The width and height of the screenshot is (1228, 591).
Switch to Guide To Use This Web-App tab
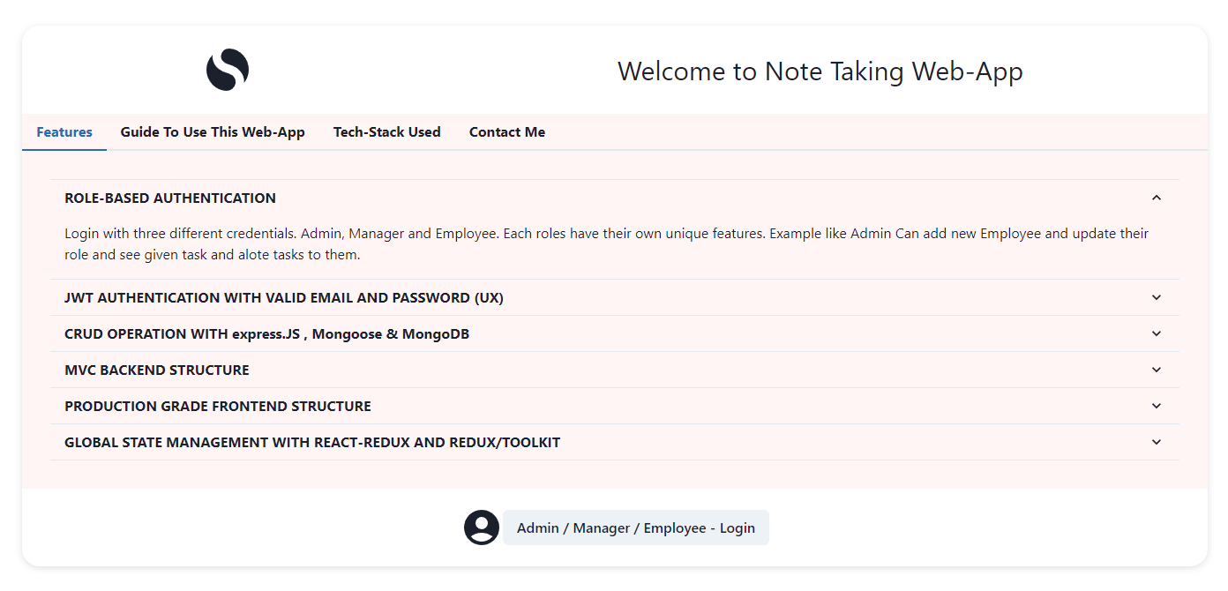(213, 132)
